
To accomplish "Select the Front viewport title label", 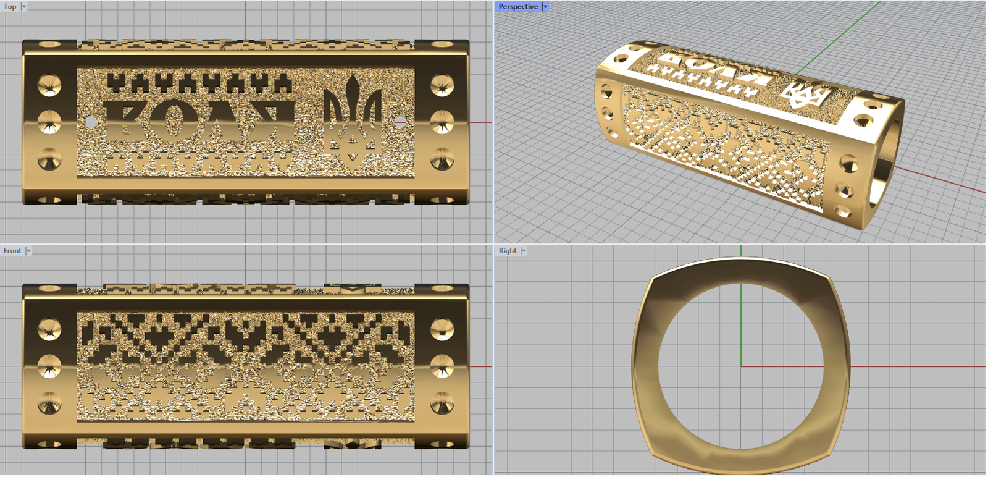I will pos(12,251).
